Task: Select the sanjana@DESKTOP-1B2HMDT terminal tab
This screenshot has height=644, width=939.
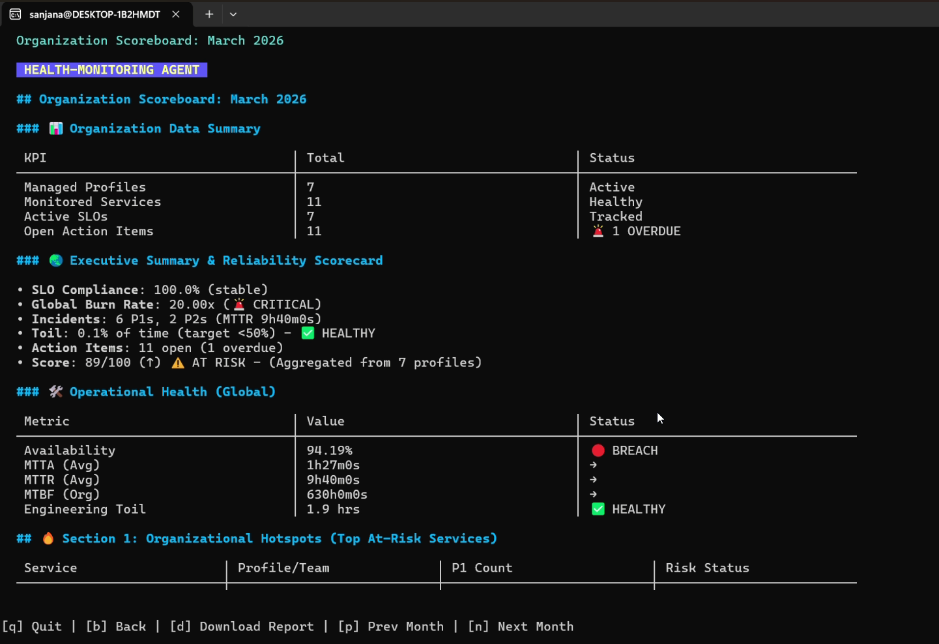Action: (96, 14)
